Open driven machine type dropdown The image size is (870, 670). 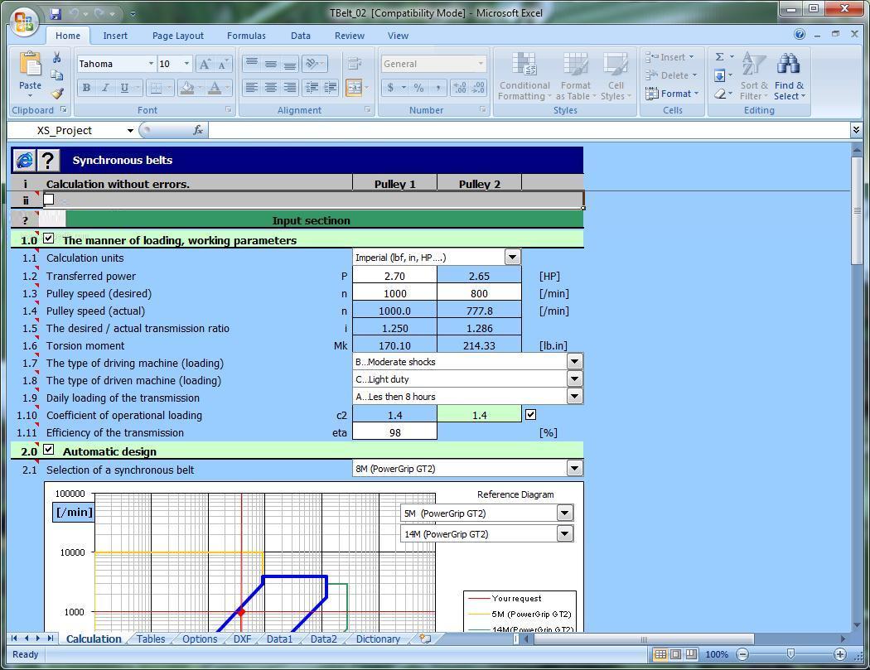click(575, 378)
